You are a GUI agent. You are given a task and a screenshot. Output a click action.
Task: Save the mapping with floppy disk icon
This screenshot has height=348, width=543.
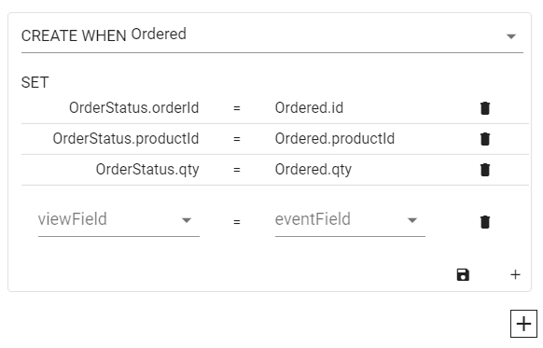pos(463,274)
